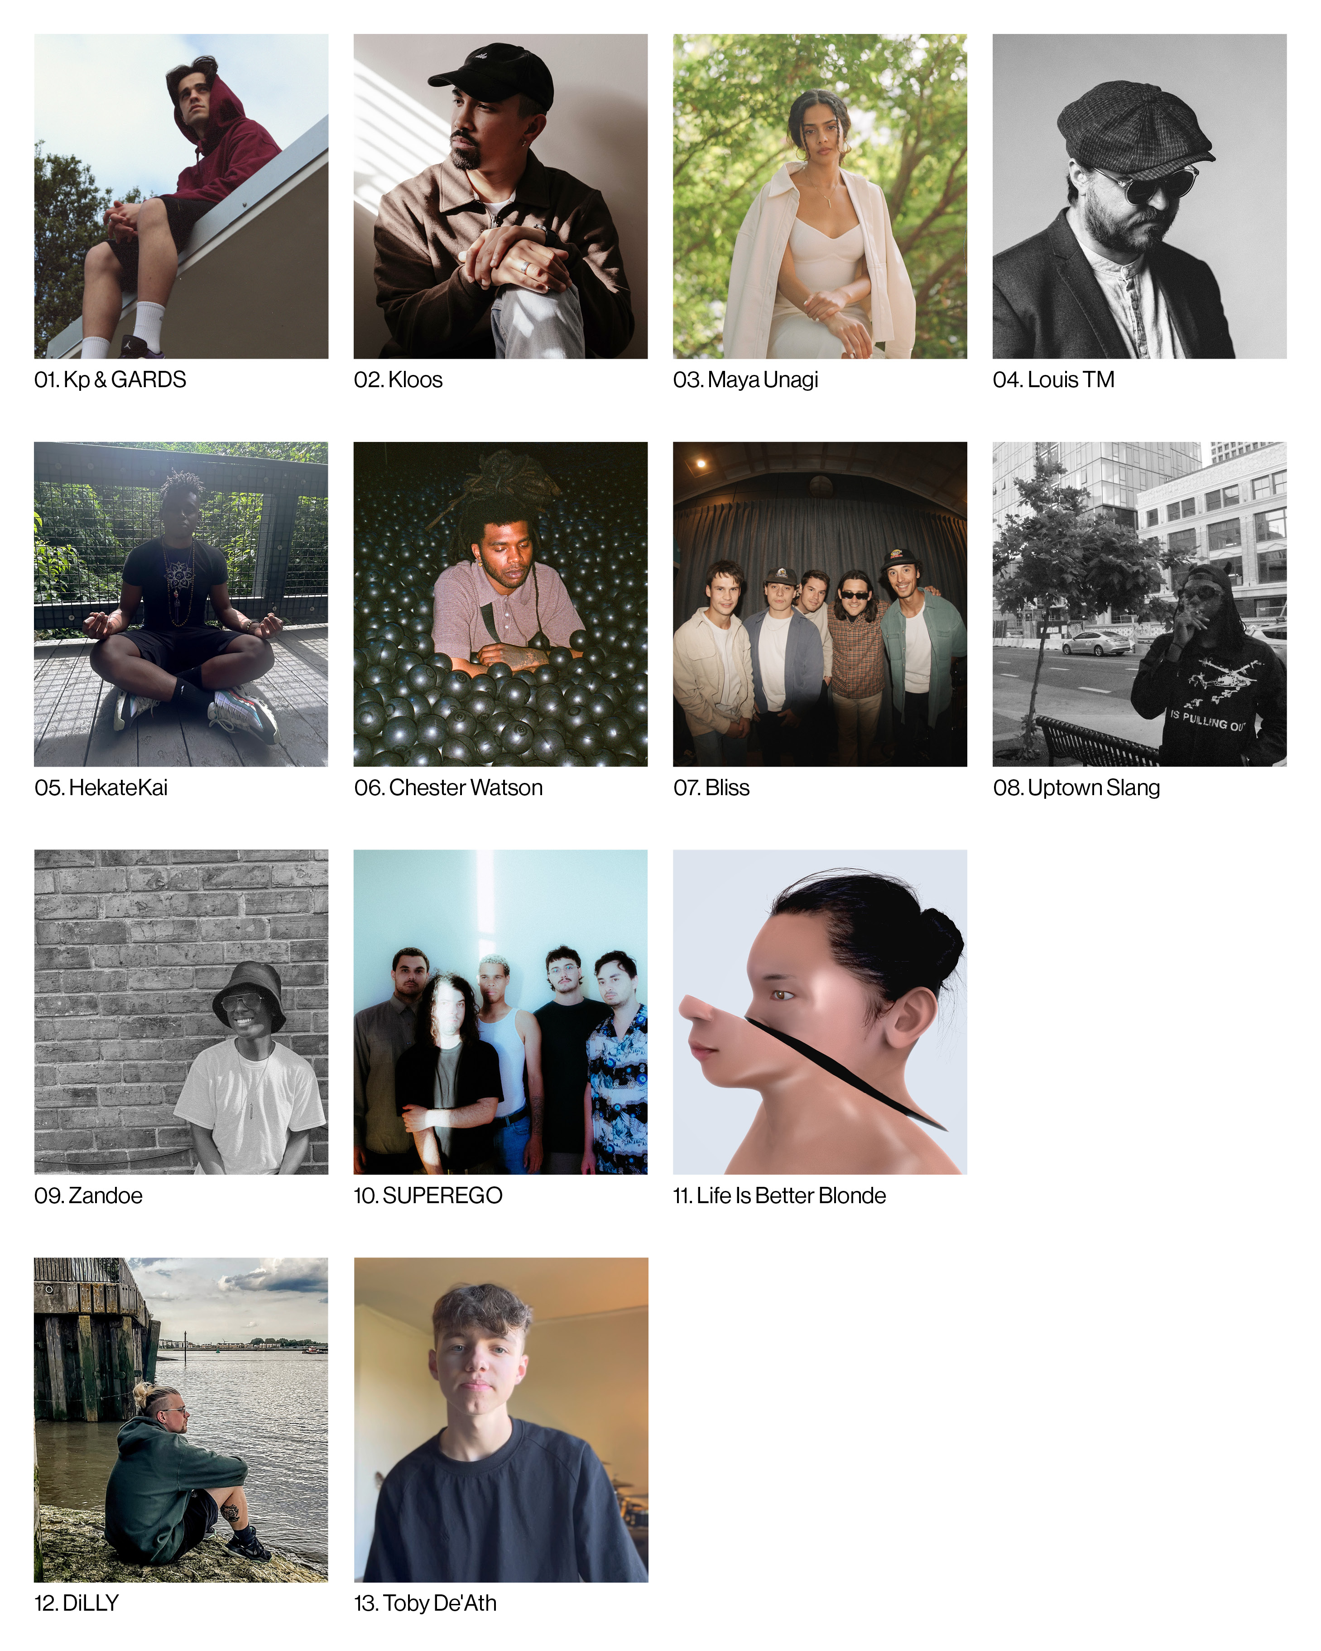Select the Kloos portrait thumbnail
Viewport: 1321px width, 1651px height.
point(500,196)
